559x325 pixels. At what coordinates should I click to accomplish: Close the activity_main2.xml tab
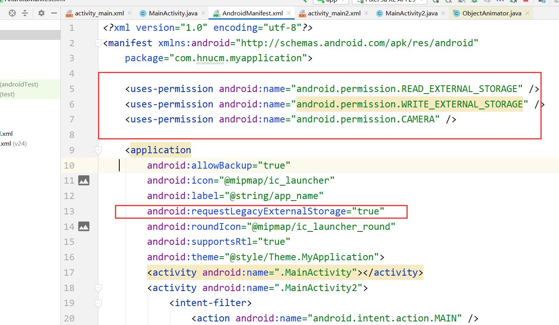367,13
